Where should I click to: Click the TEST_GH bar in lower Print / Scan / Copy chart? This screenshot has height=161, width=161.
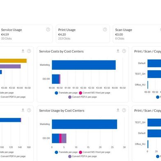(x=154, y=122)
